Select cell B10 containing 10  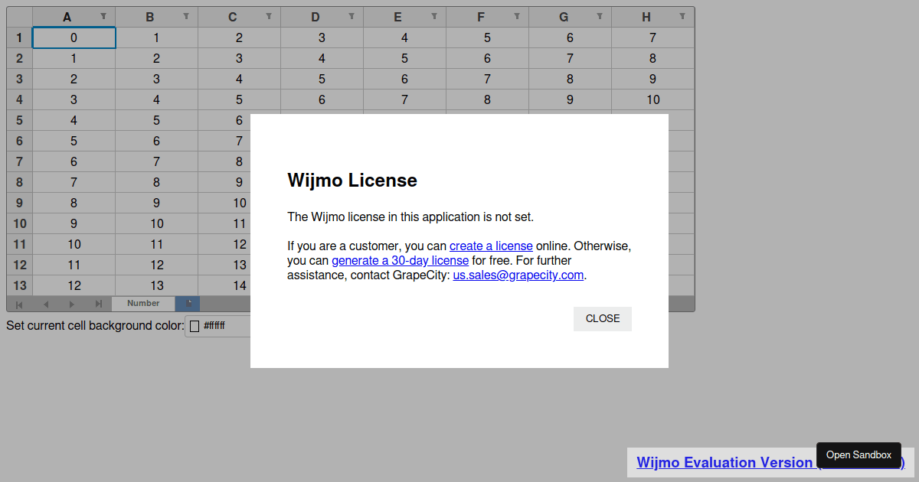[157, 223]
